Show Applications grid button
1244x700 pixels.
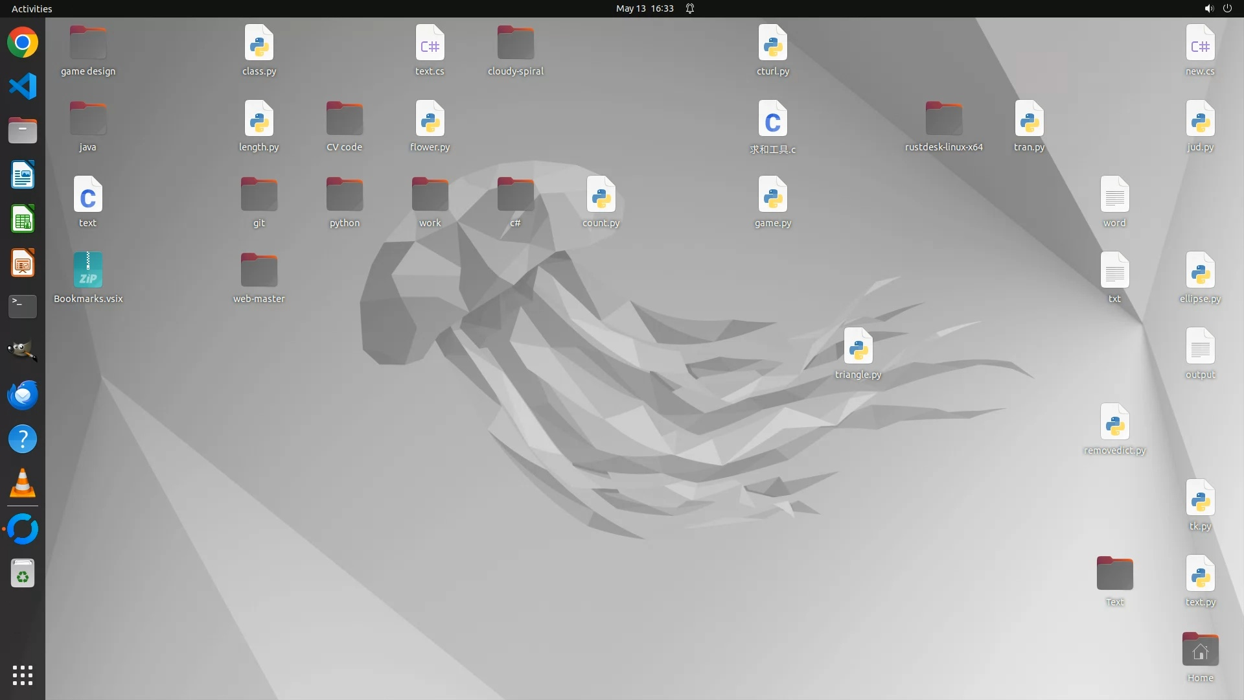point(23,675)
